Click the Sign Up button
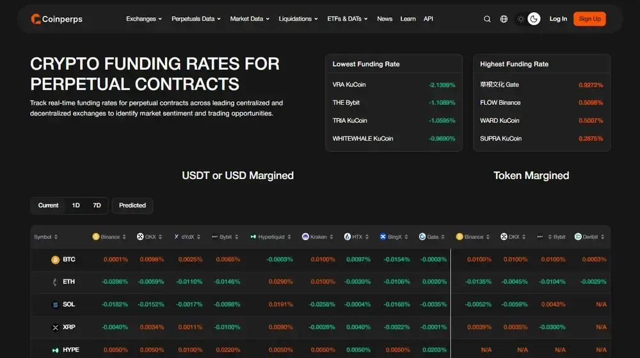 [589, 19]
